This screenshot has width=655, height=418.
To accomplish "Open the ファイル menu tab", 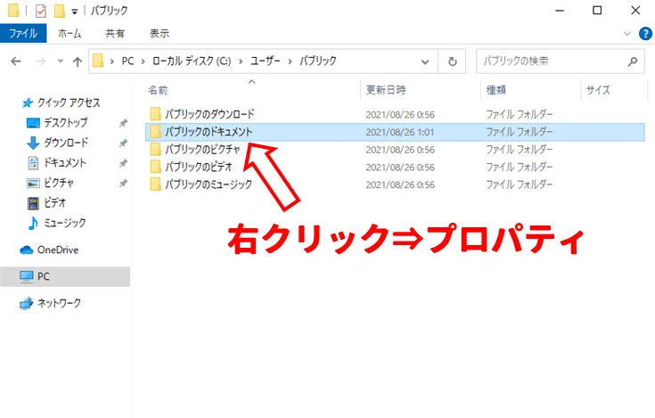I will pyautogui.click(x=23, y=33).
